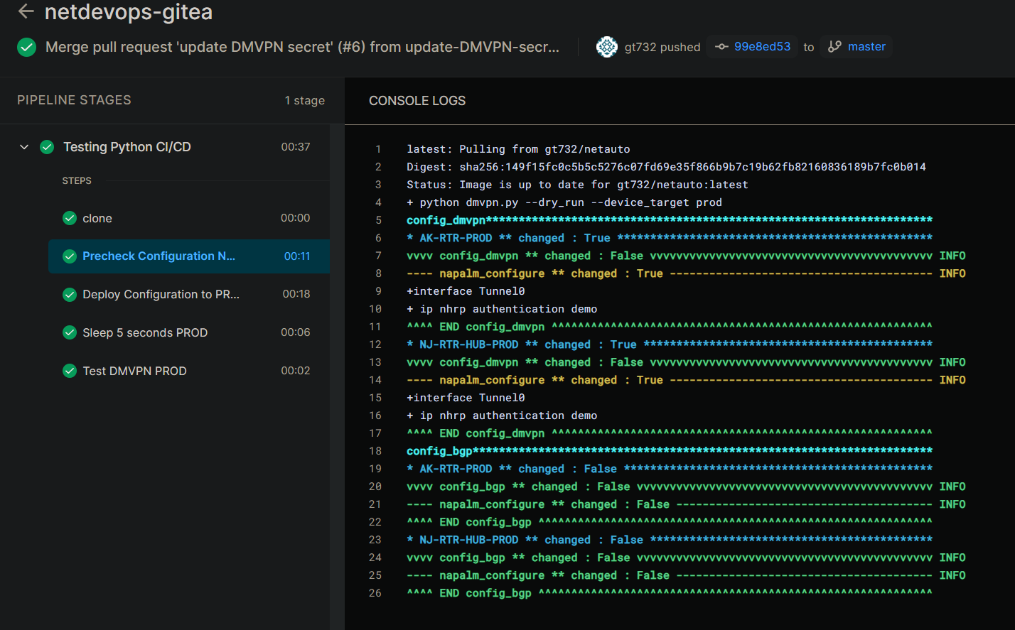Select the clone step

coord(97,218)
